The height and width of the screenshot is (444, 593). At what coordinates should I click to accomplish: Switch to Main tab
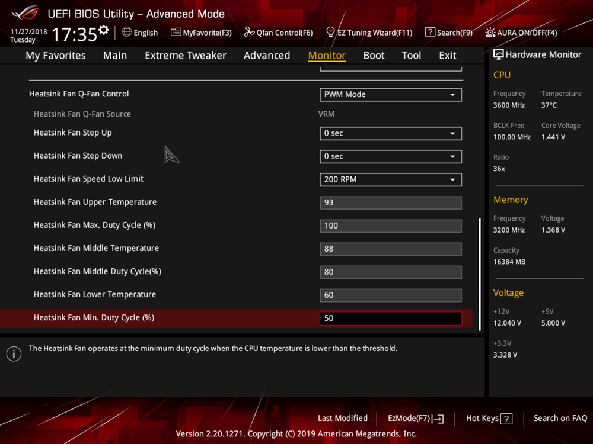(115, 56)
